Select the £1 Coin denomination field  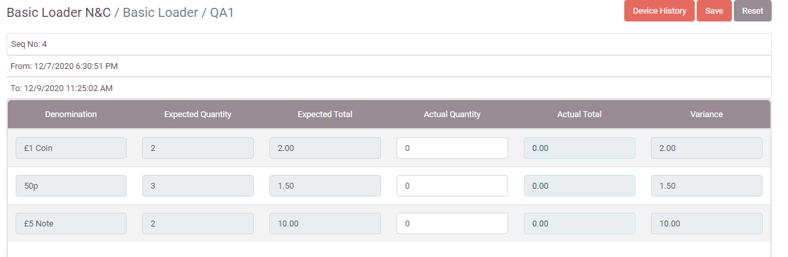point(70,148)
